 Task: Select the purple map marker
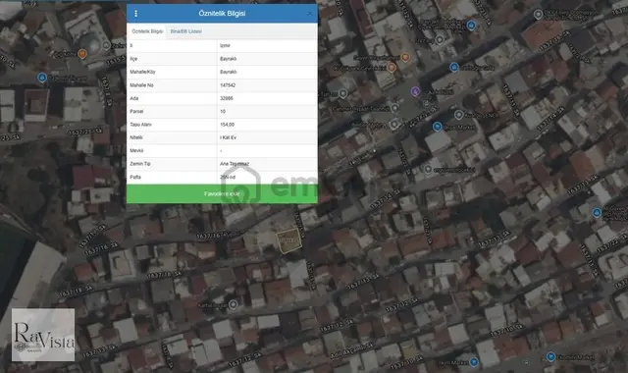pos(415,91)
